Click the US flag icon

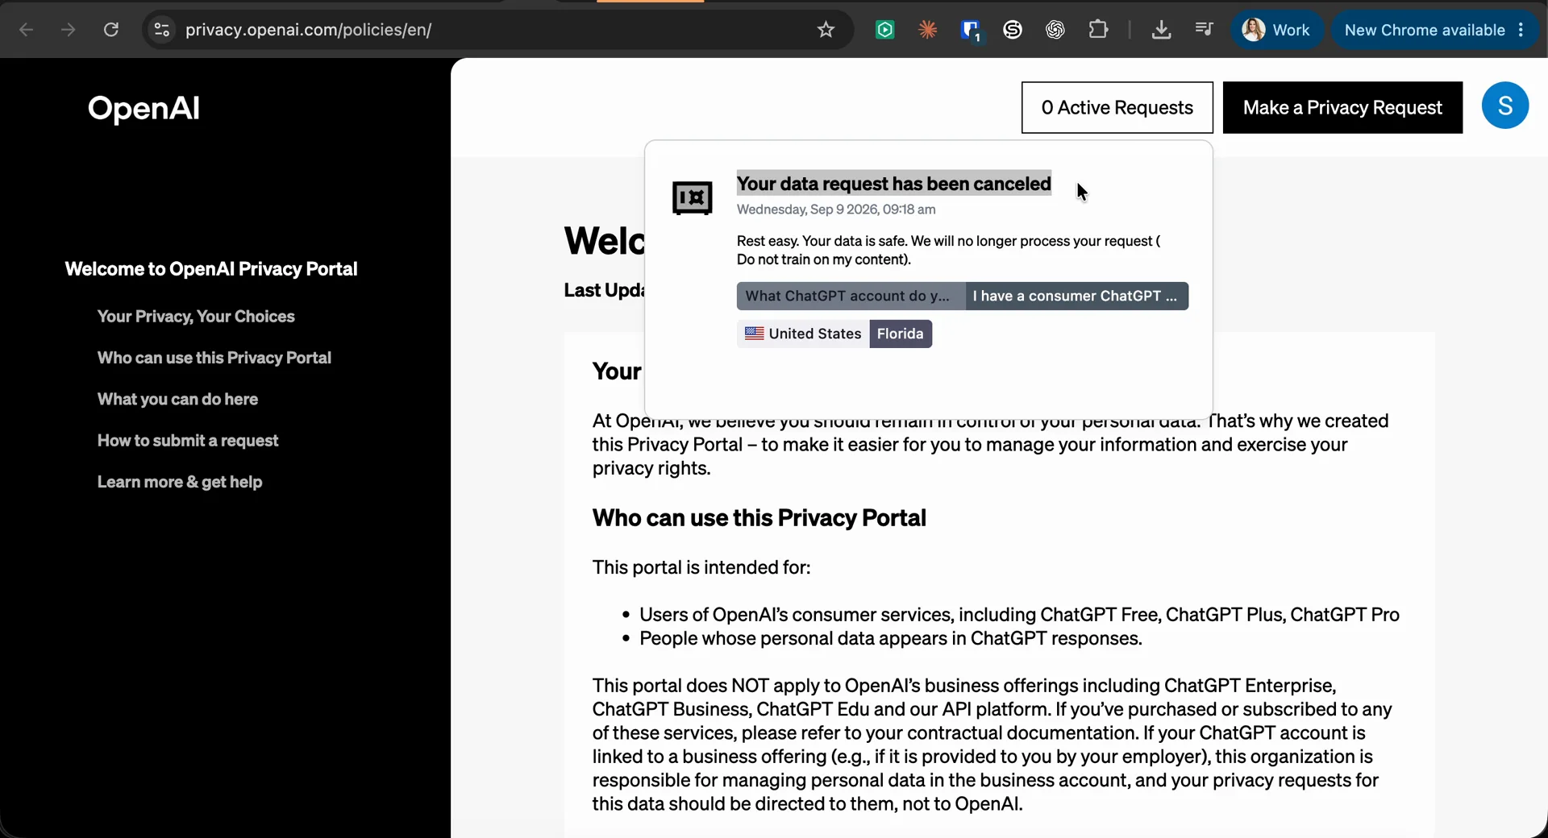(755, 334)
